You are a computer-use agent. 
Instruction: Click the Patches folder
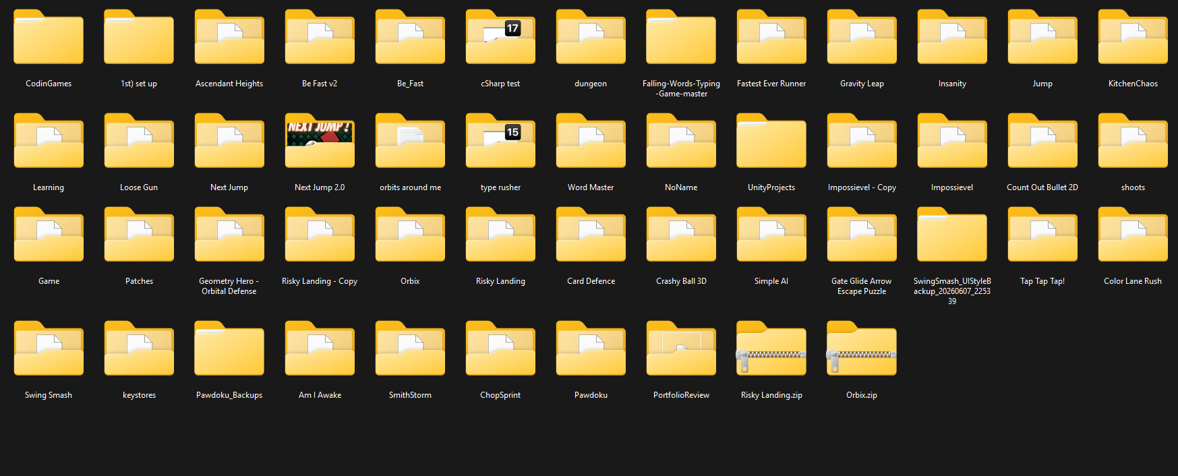click(x=139, y=235)
